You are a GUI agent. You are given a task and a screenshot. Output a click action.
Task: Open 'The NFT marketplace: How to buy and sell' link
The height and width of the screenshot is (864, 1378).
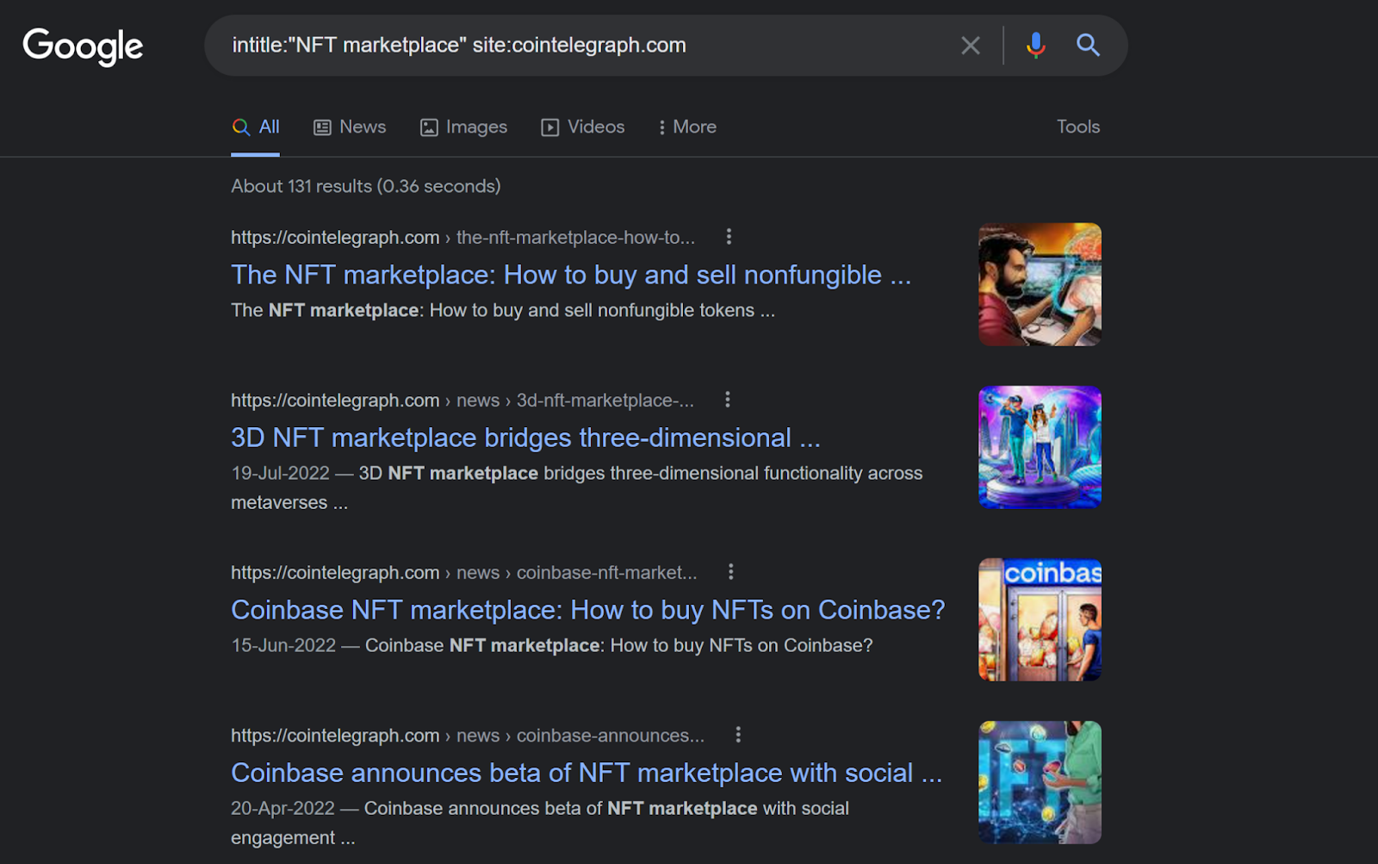[571, 275]
